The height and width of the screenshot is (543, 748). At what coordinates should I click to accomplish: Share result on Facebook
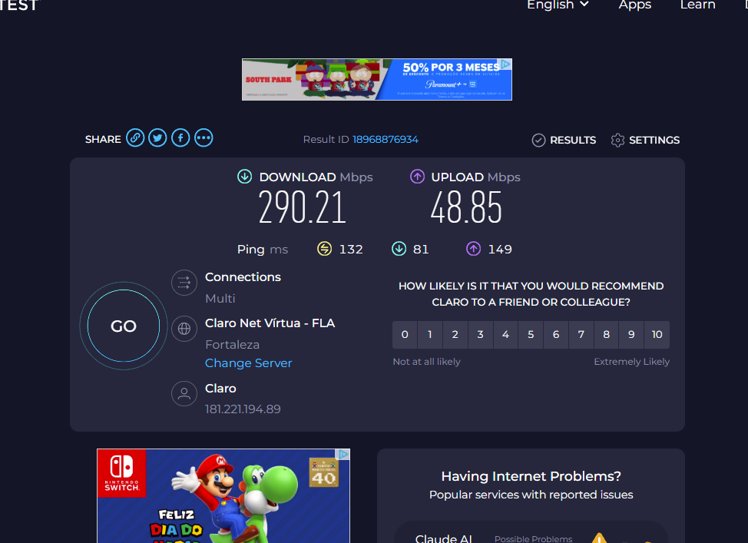[180, 138]
